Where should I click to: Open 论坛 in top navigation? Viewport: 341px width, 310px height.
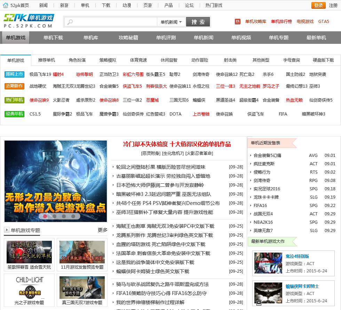[189, 5]
